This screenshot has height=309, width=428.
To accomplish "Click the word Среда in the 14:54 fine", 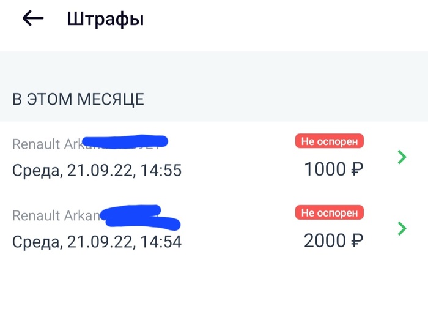I will pyautogui.click(x=35, y=242).
